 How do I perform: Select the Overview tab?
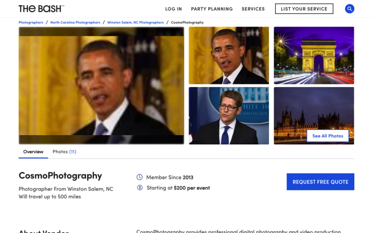33,152
